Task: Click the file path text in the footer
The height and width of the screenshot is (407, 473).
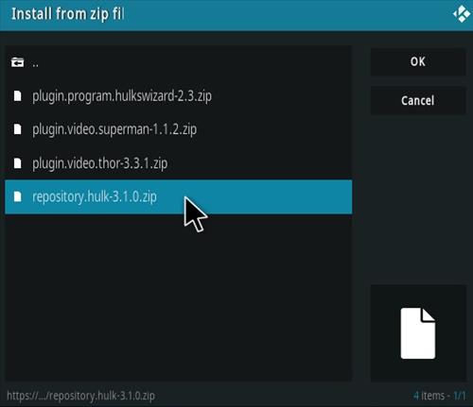Action: [80, 396]
